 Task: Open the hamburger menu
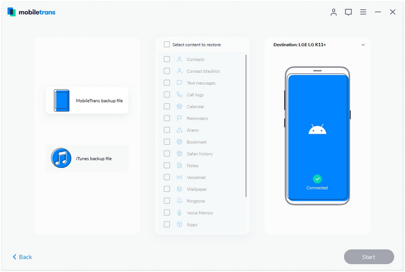363,12
